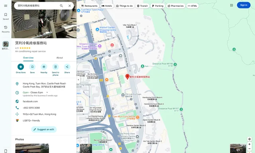Viewport: 255px width, 153px height.
Task: Filter map by Transit
Action: click(142, 6)
